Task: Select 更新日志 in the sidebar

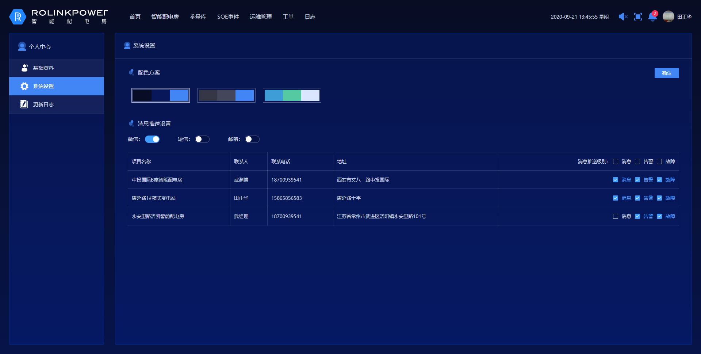Action: 57,104
